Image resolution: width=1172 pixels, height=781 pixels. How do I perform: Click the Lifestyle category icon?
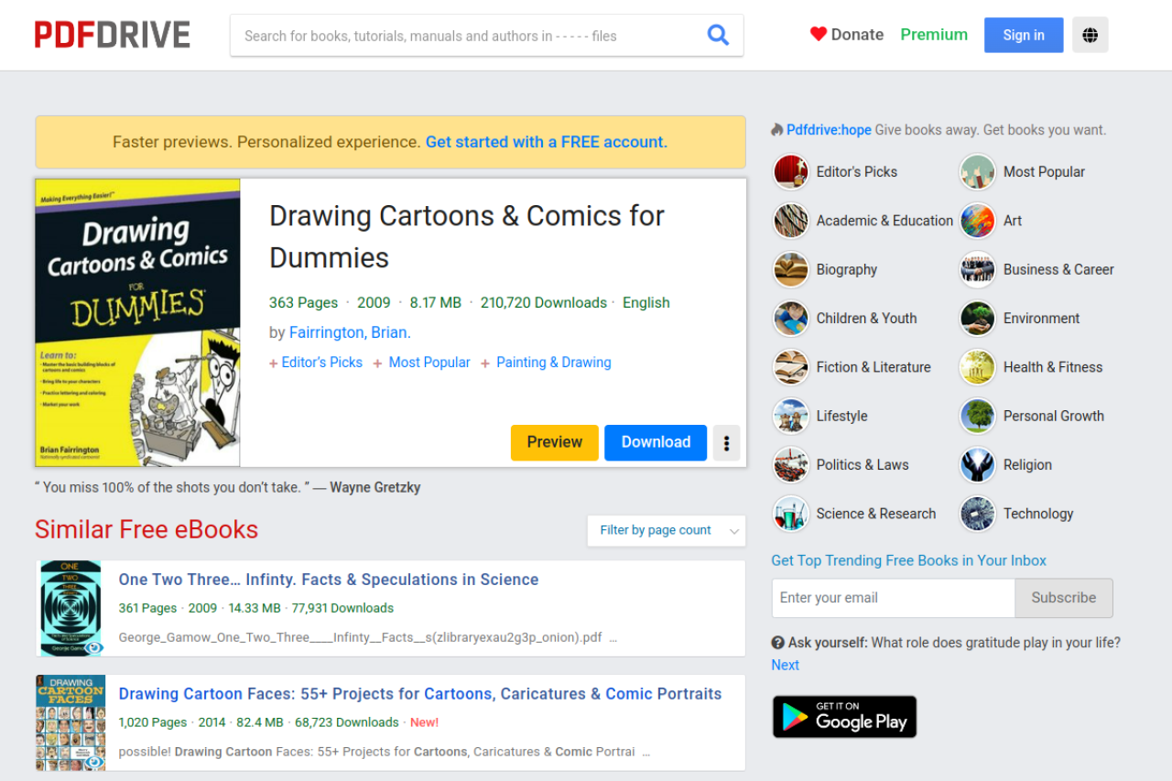coord(791,416)
